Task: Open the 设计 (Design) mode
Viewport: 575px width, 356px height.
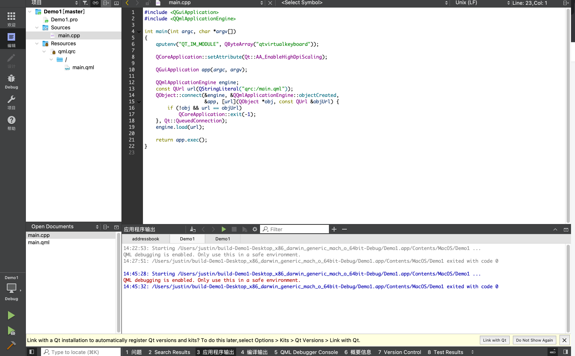Action: coord(12,60)
